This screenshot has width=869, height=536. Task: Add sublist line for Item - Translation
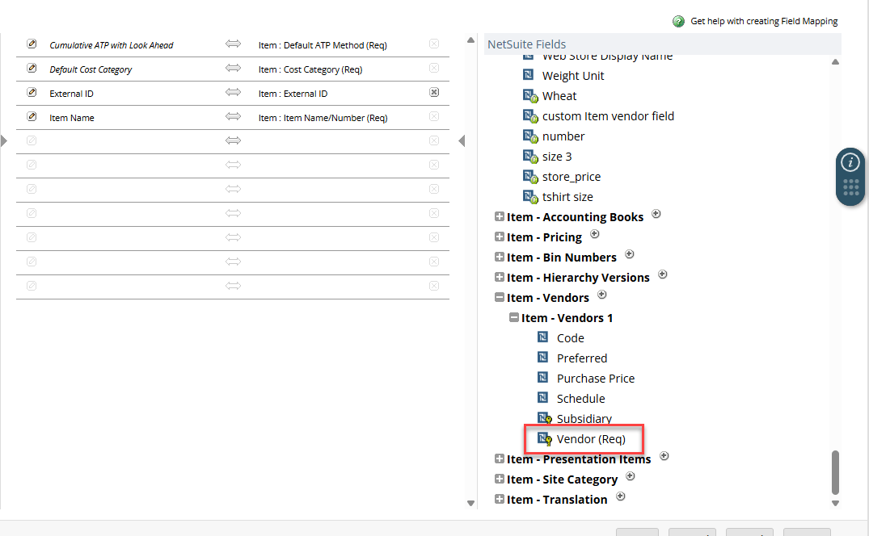[621, 496]
